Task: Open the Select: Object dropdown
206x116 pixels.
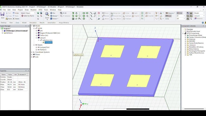Action: 28,13
